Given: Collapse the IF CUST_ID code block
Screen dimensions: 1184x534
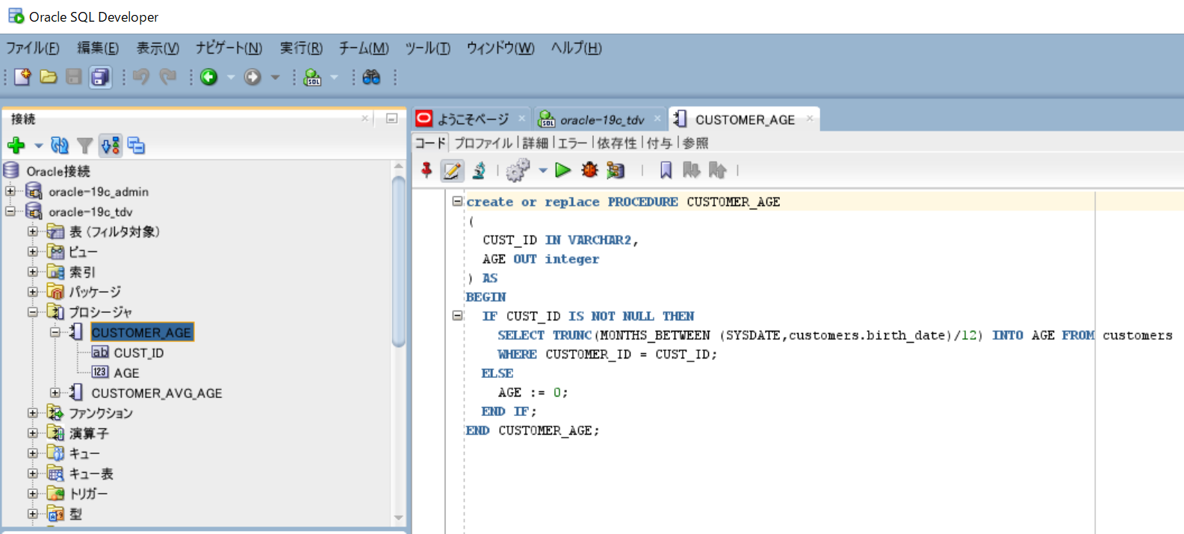Looking at the screenshot, I should [x=457, y=315].
